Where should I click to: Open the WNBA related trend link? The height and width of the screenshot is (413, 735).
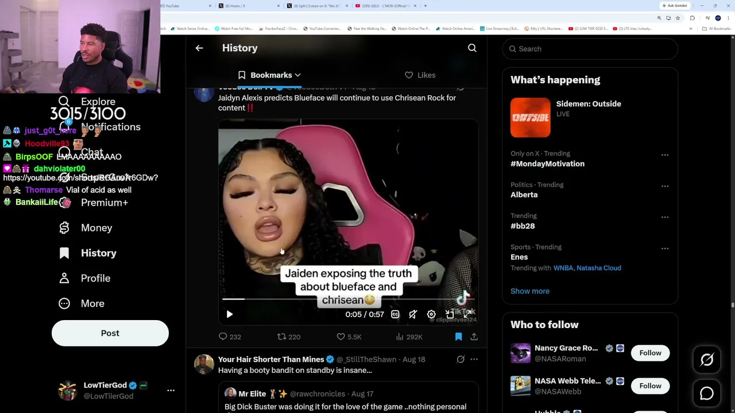point(563,268)
